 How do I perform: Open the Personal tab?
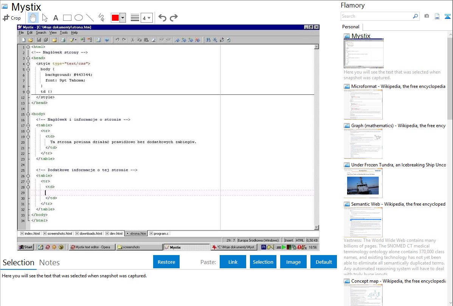coord(351,27)
